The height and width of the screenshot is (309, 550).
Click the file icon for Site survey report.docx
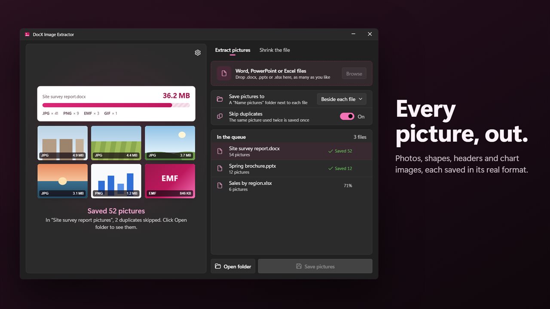(x=220, y=151)
